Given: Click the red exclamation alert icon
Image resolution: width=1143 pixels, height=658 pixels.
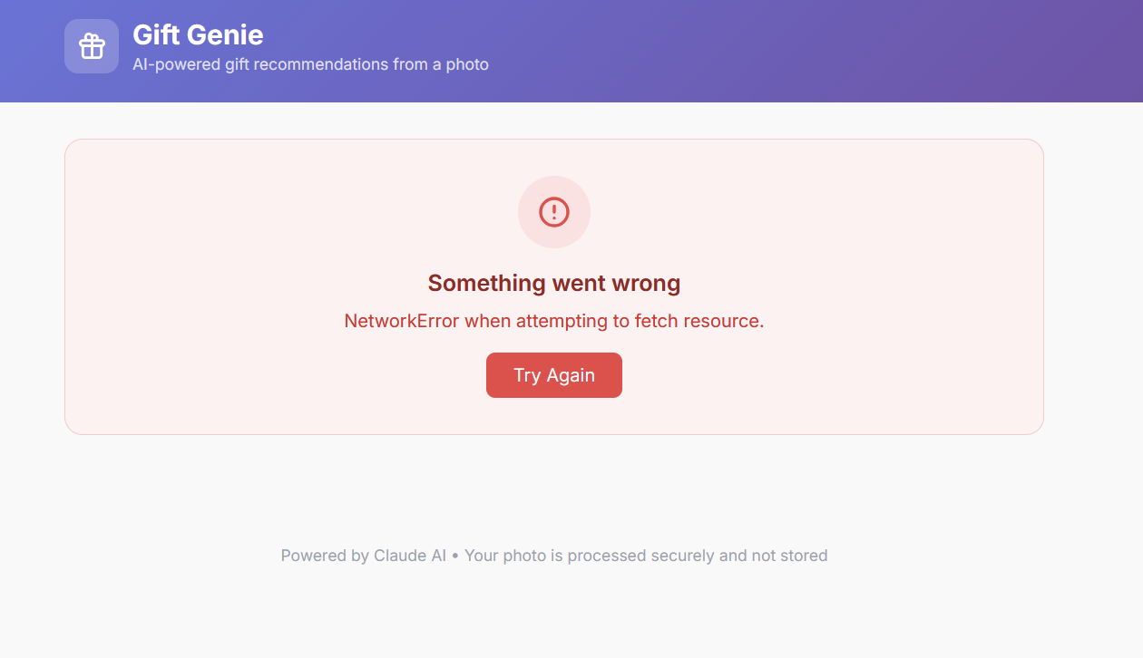Looking at the screenshot, I should pos(554,212).
